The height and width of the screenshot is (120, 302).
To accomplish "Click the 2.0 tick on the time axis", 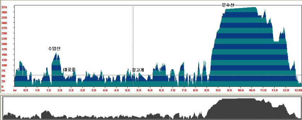I will [60, 90].
